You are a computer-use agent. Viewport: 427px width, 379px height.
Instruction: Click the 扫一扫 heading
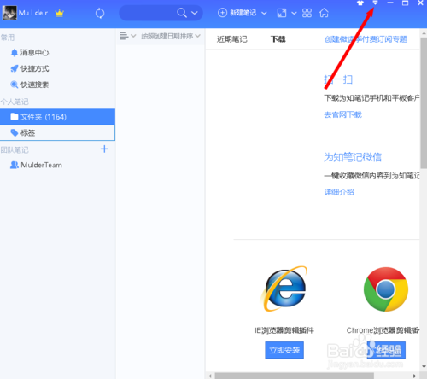(338, 79)
